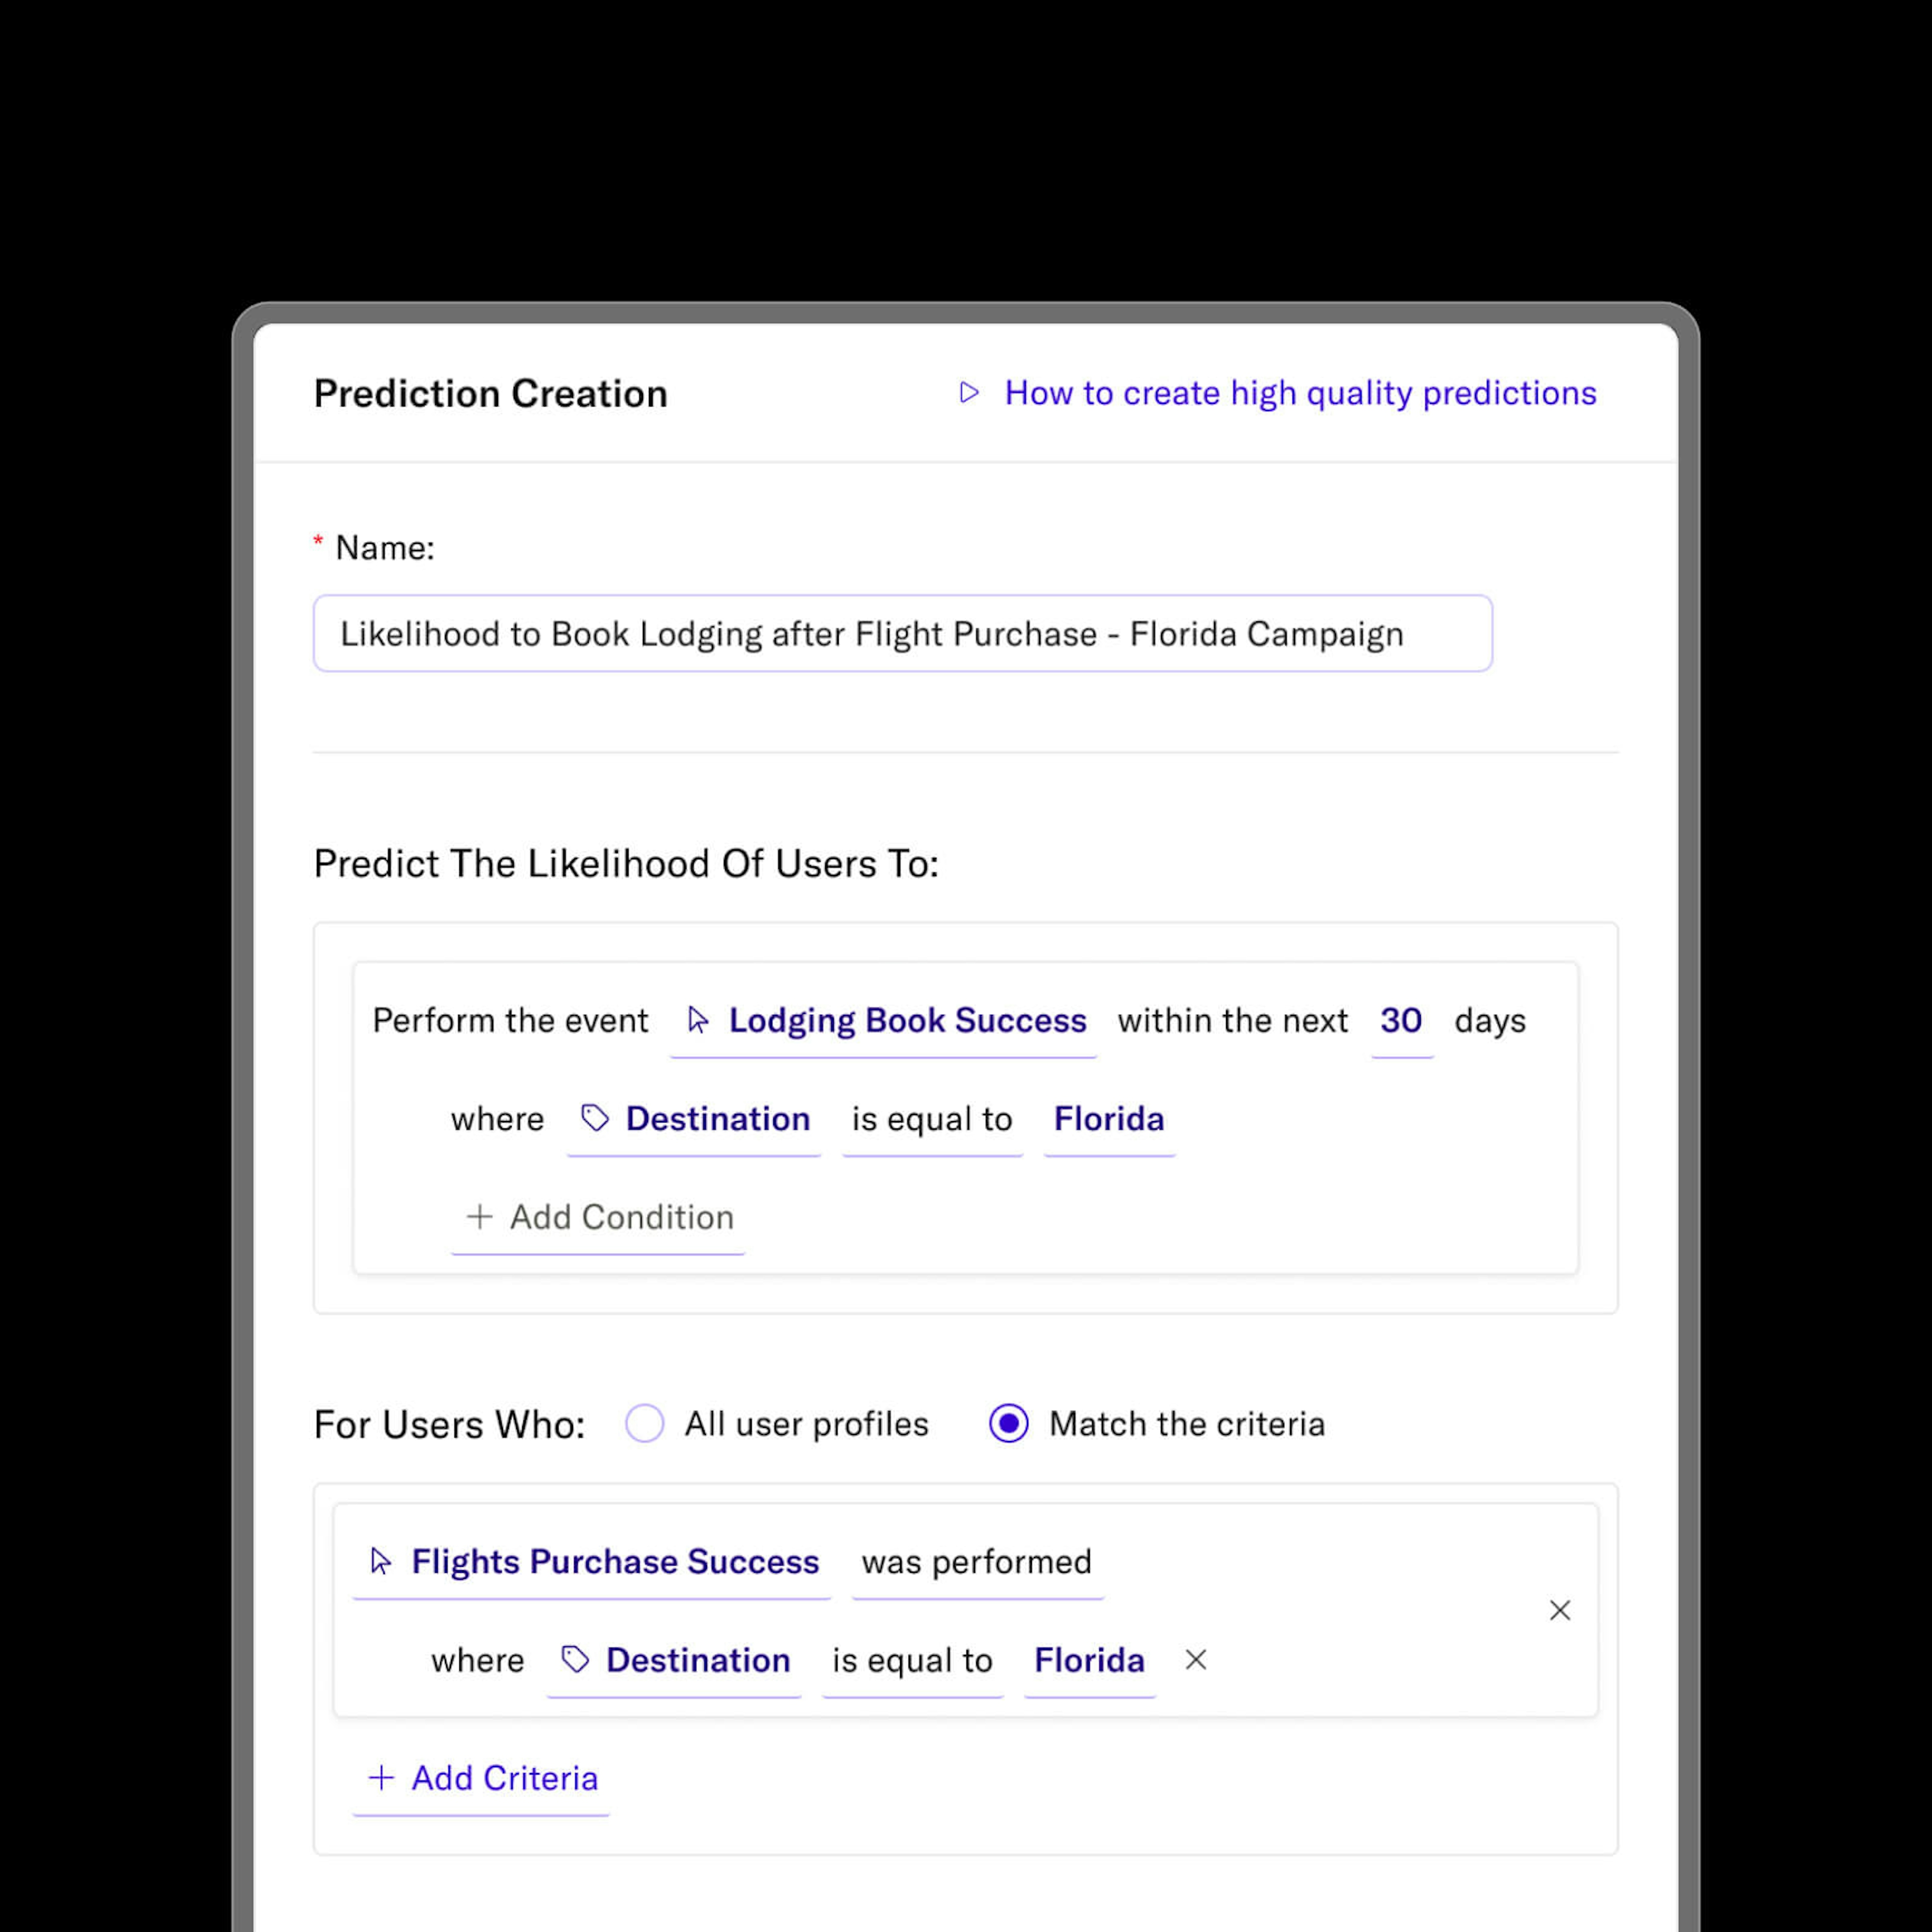Click the X to remove the Florida destination filter

(1196, 1661)
